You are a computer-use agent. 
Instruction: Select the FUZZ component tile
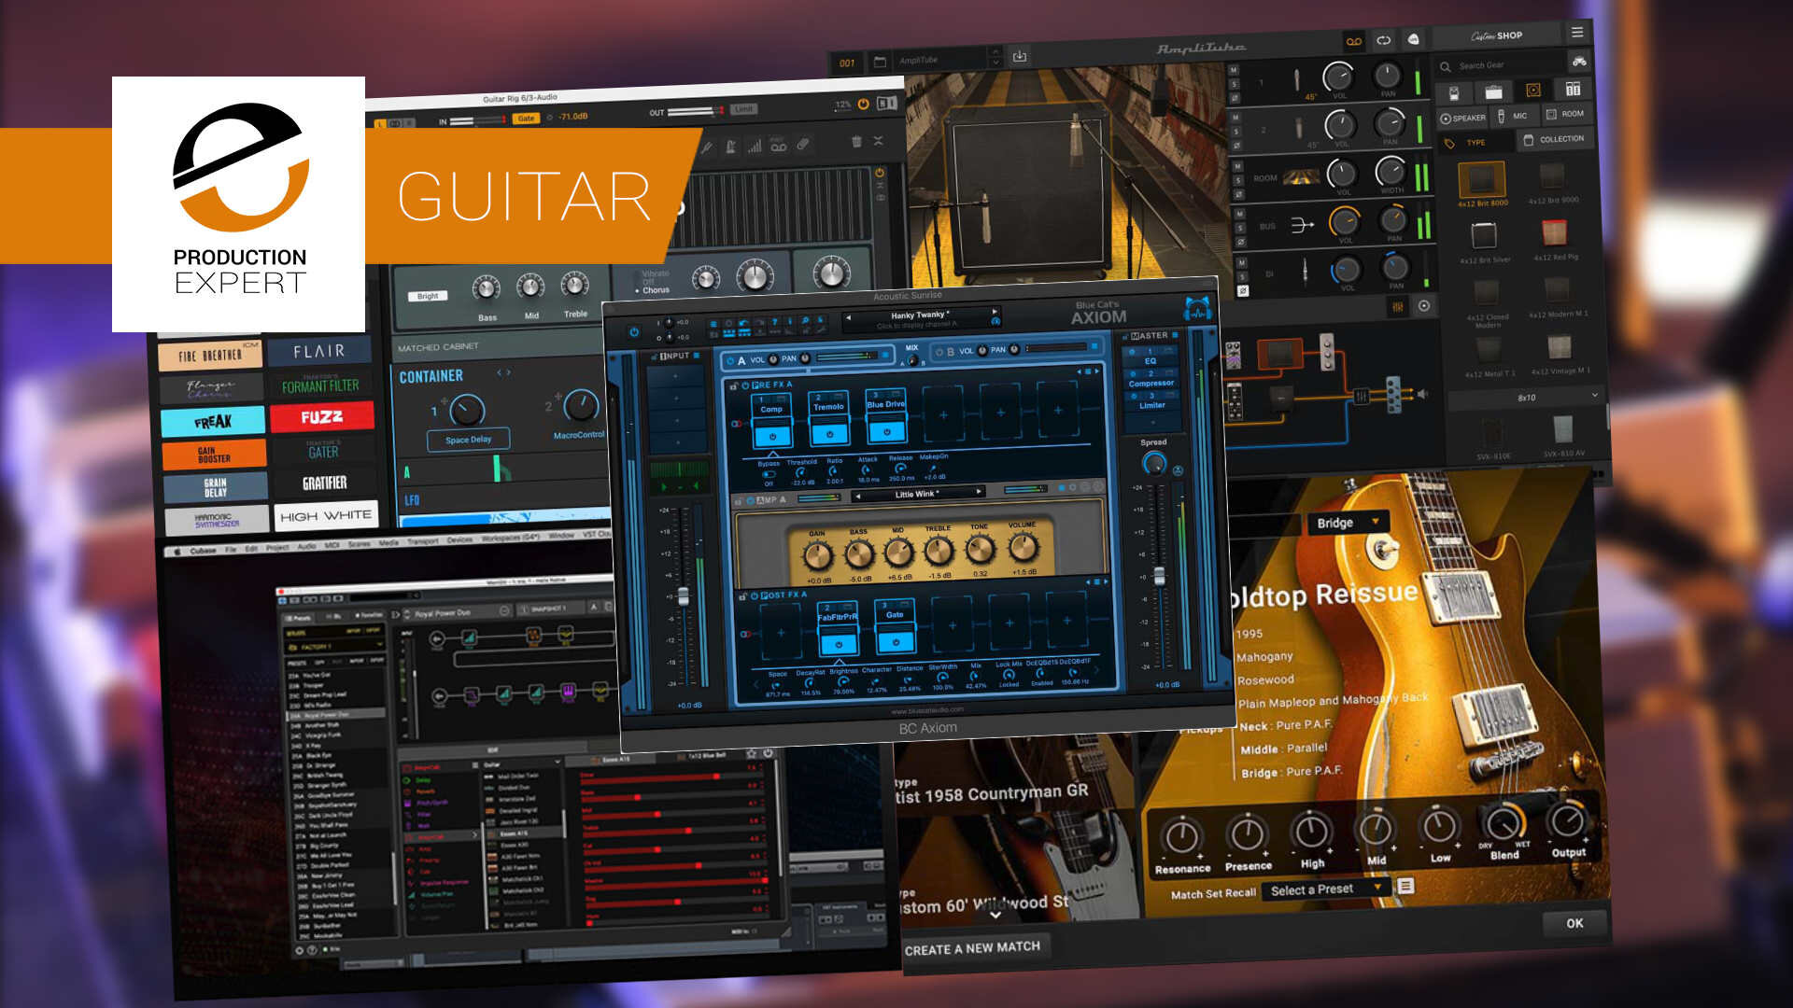point(322,417)
